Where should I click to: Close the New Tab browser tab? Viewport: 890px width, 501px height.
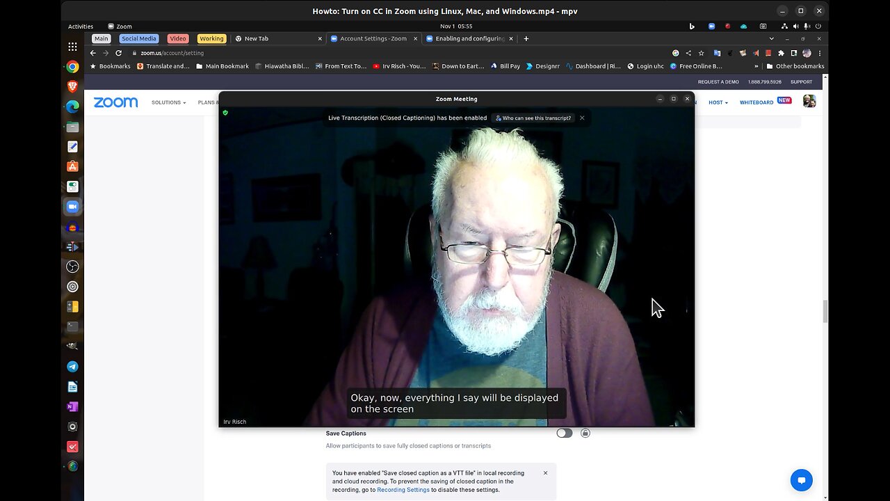pyautogui.click(x=319, y=38)
